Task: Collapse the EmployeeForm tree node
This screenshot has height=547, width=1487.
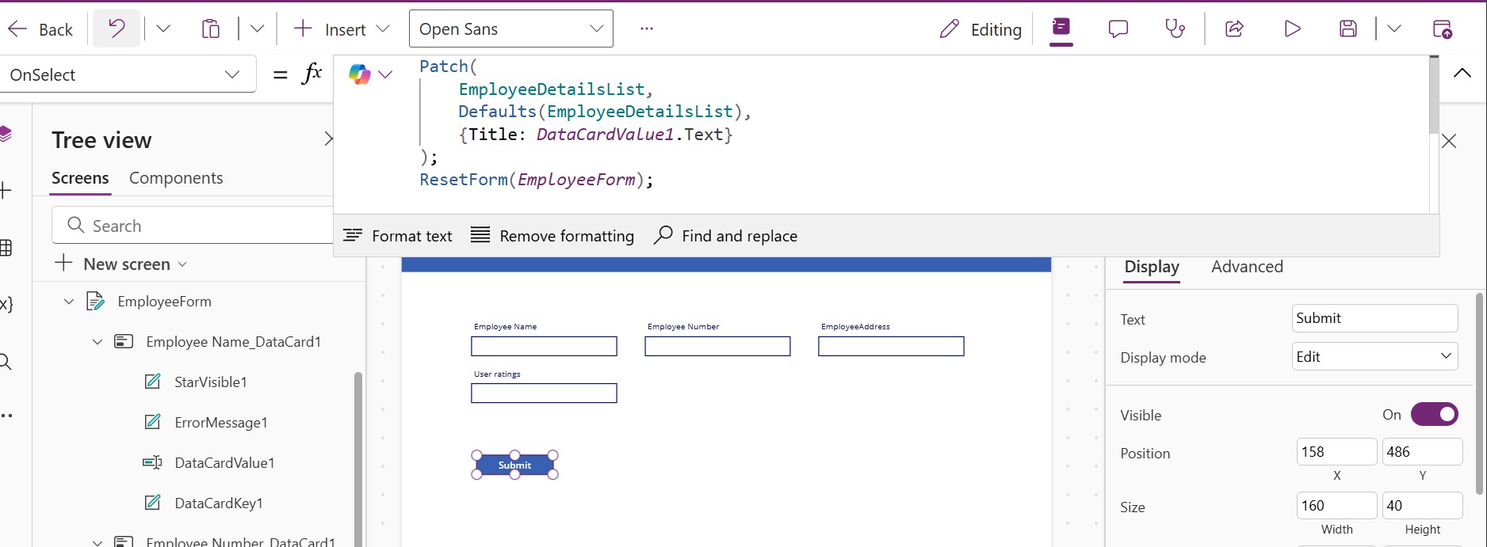Action: pyautogui.click(x=69, y=302)
